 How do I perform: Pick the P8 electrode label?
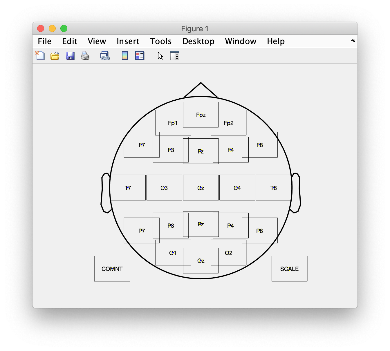pos(260,231)
